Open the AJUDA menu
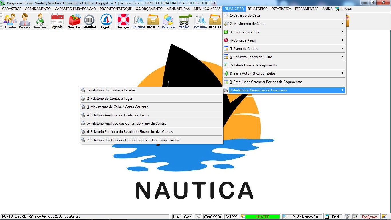391x220 pixels. point(327,9)
